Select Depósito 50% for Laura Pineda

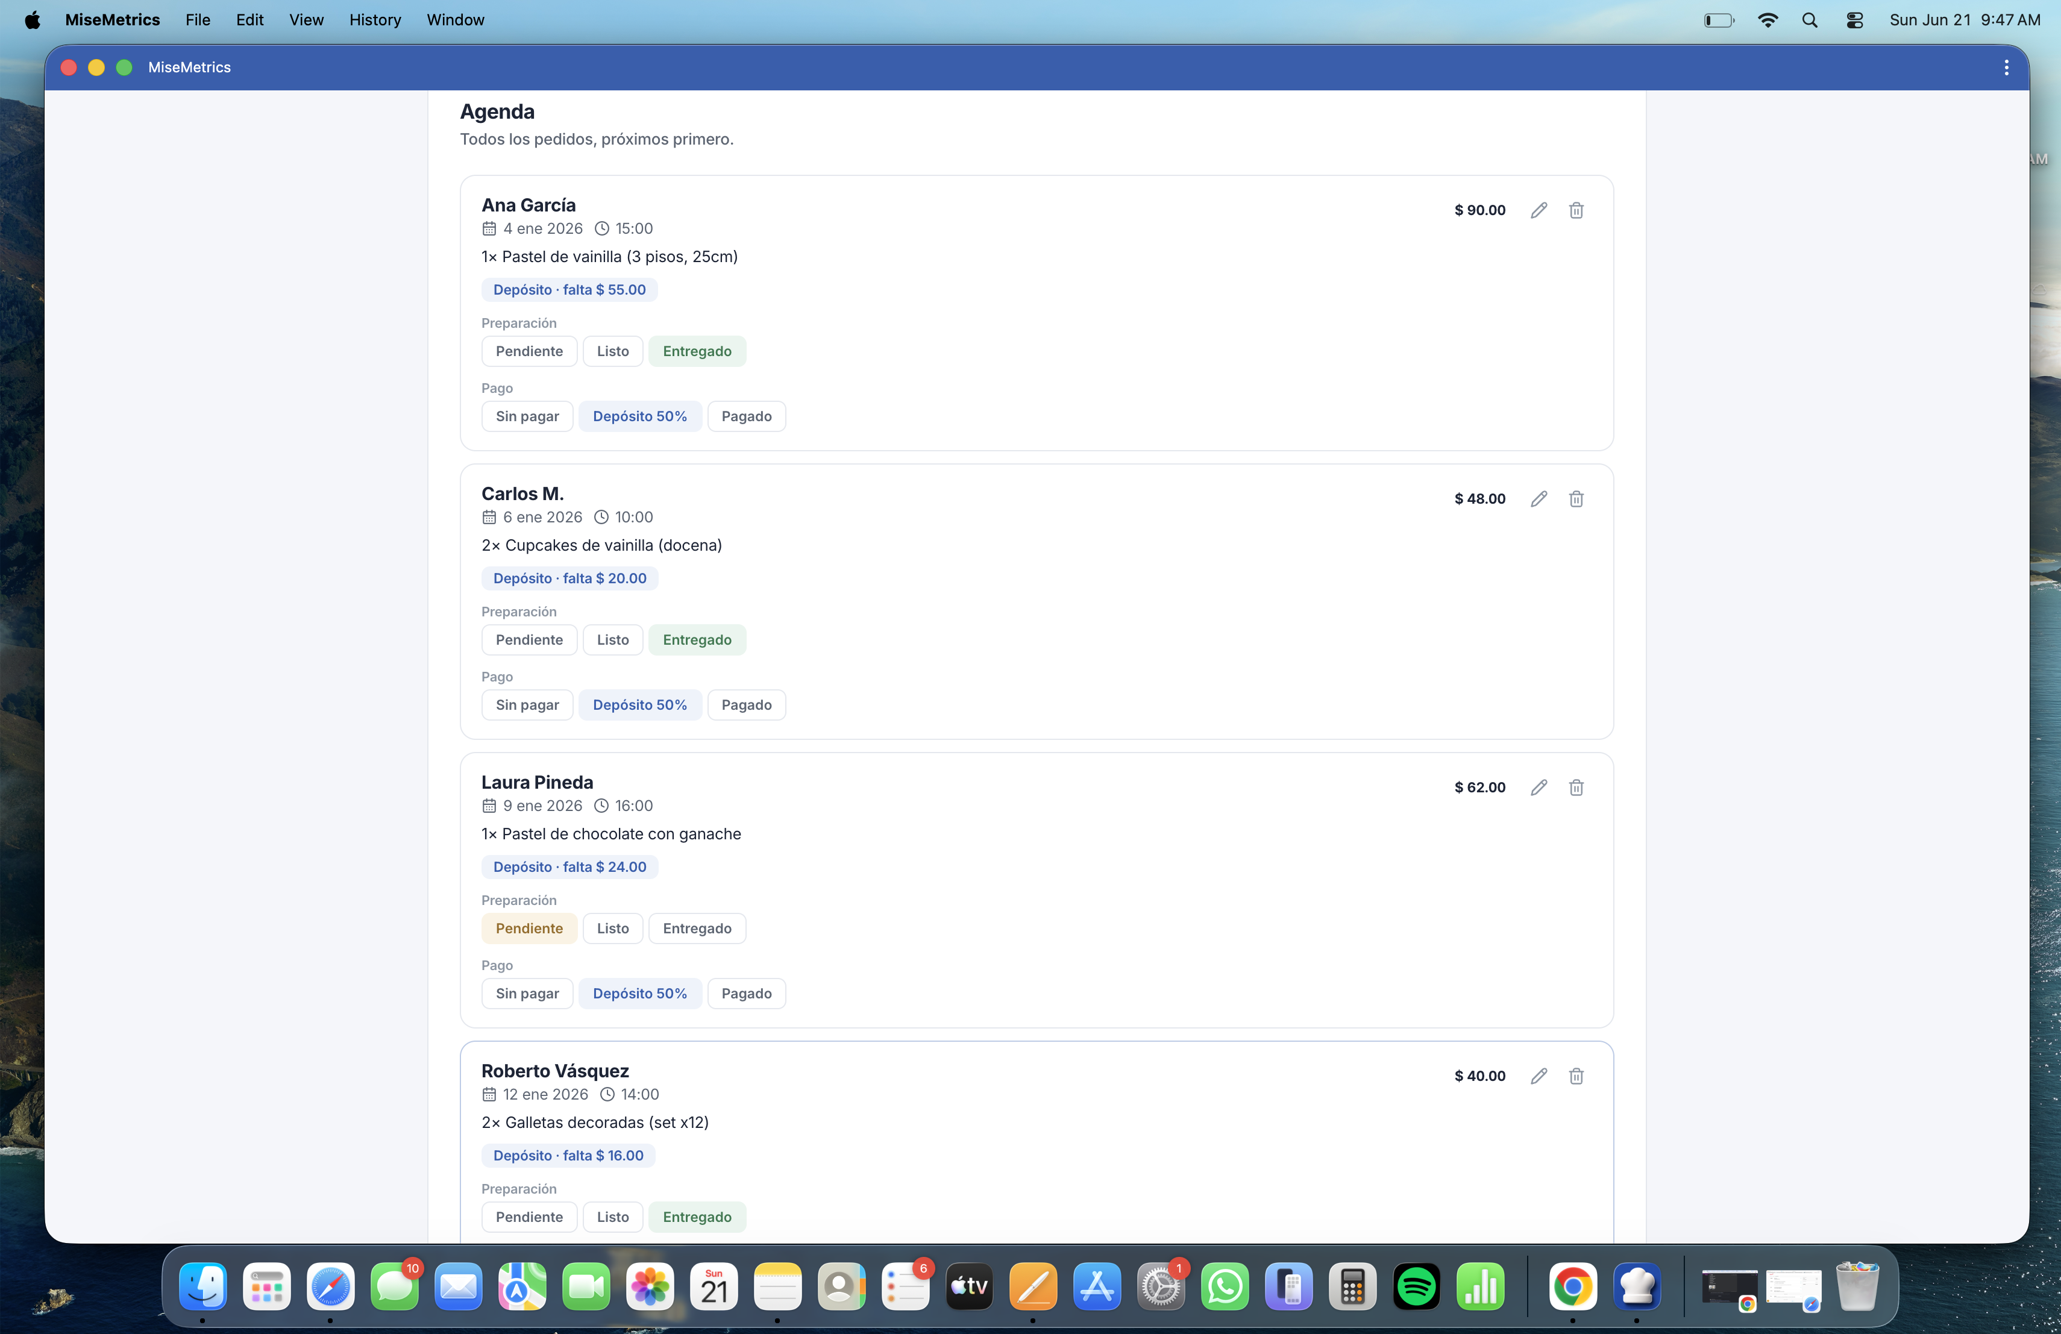(x=640, y=994)
